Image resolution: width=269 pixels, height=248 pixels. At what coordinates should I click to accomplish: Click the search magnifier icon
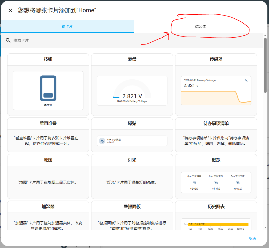[8, 40]
